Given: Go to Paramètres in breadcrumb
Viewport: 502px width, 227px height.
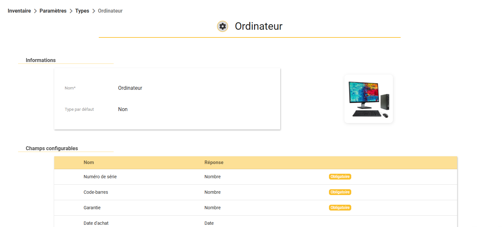Looking at the screenshot, I should pyautogui.click(x=53, y=11).
